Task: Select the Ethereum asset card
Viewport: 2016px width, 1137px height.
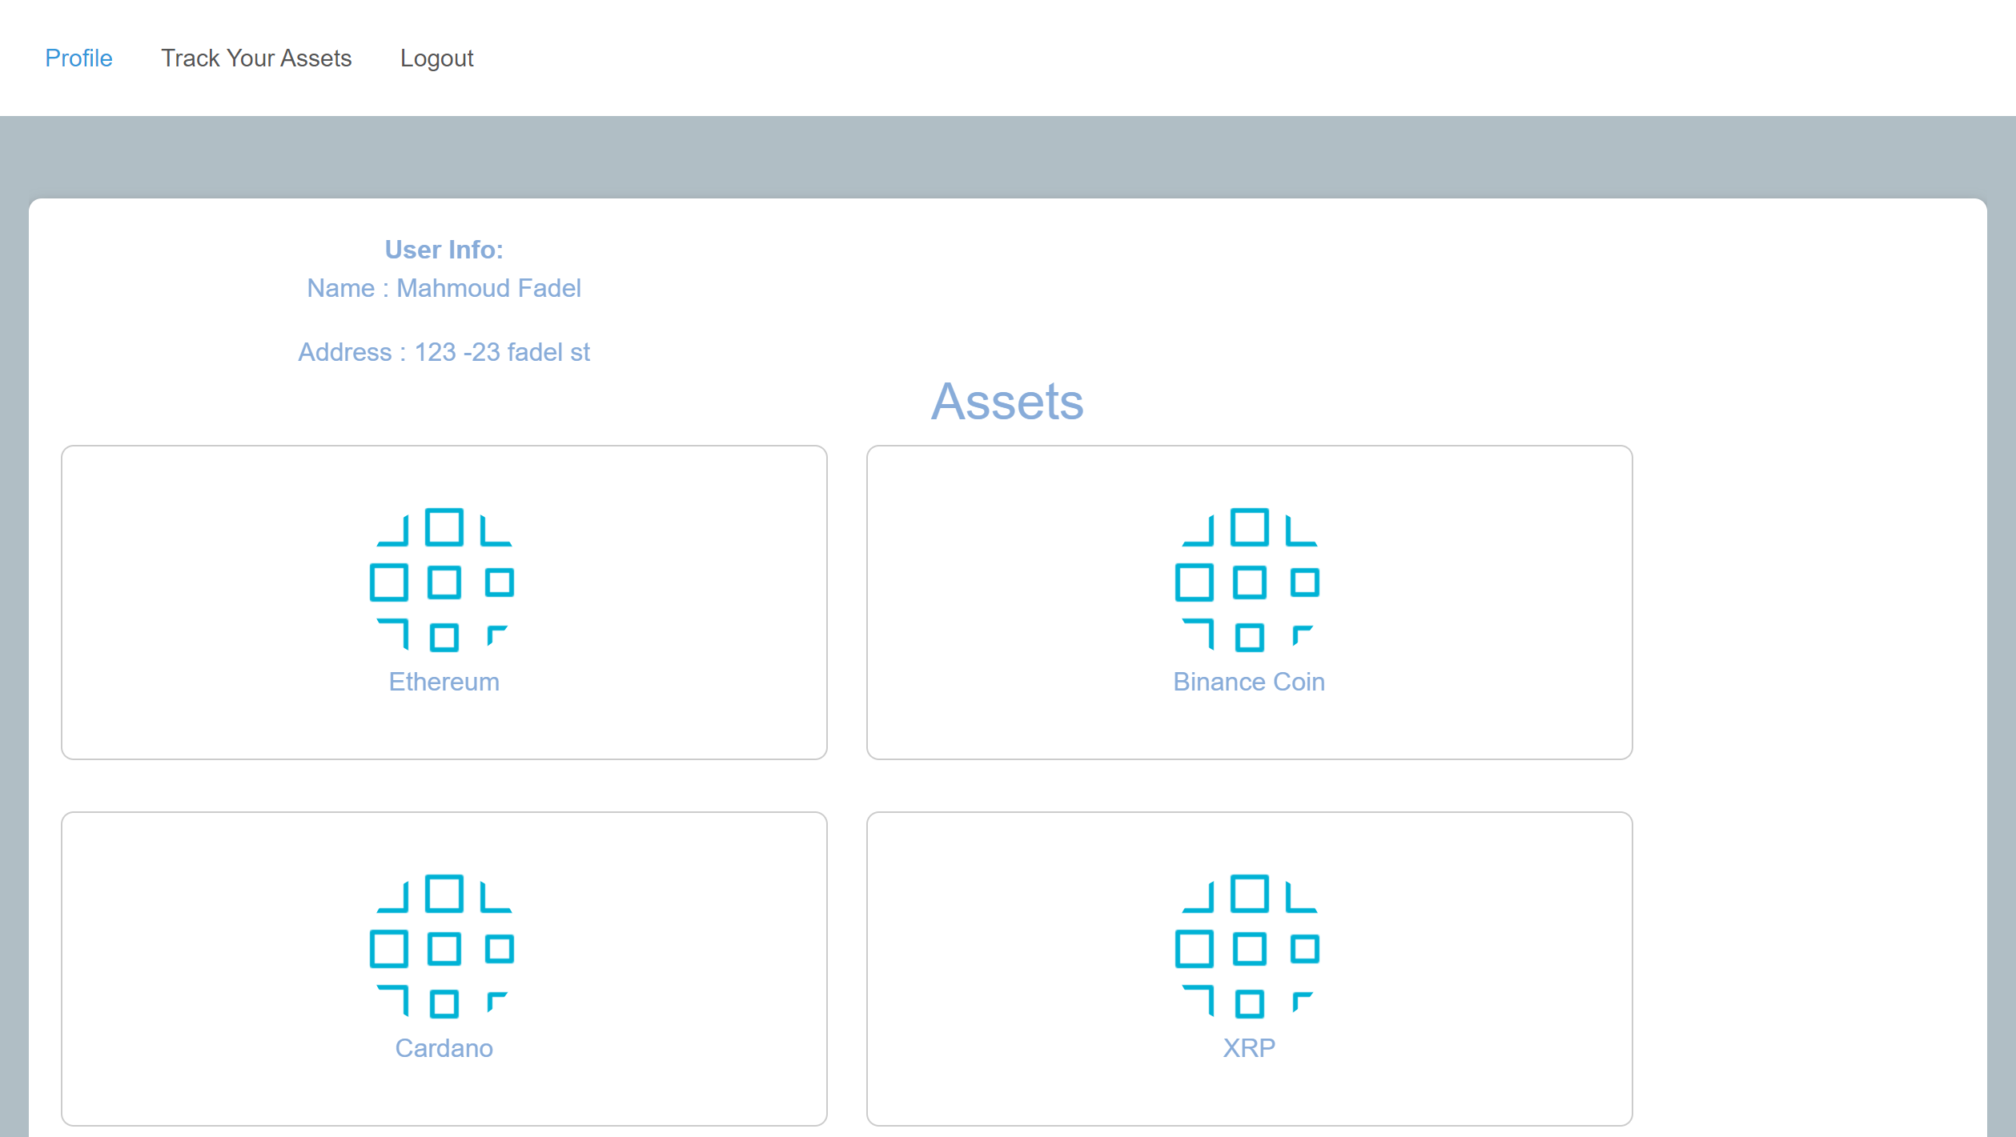Action: 443,603
